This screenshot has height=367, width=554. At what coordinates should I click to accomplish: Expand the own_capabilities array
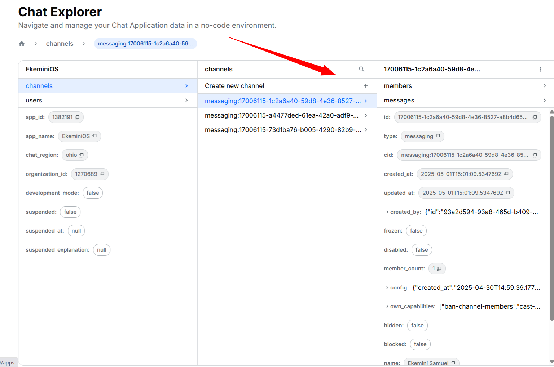(387, 306)
